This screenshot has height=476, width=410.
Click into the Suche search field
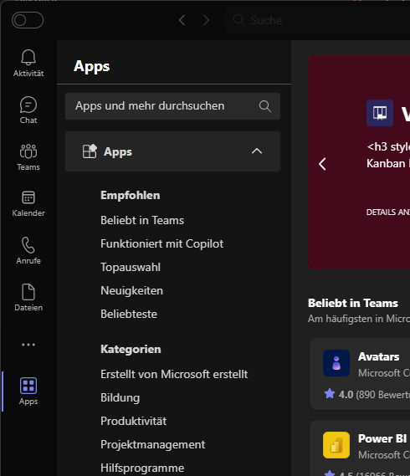(x=318, y=20)
